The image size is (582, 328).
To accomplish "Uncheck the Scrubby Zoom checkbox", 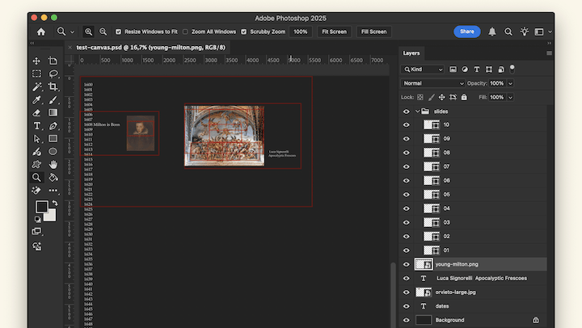I will (243, 32).
